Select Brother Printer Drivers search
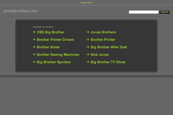The height and width of the screenshot is (115, 173). (x=55, y=40)
